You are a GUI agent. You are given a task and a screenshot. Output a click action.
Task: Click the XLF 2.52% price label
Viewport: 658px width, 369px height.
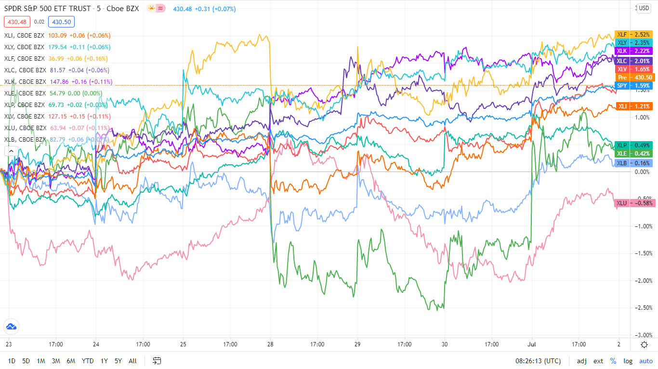pos(633,35)
